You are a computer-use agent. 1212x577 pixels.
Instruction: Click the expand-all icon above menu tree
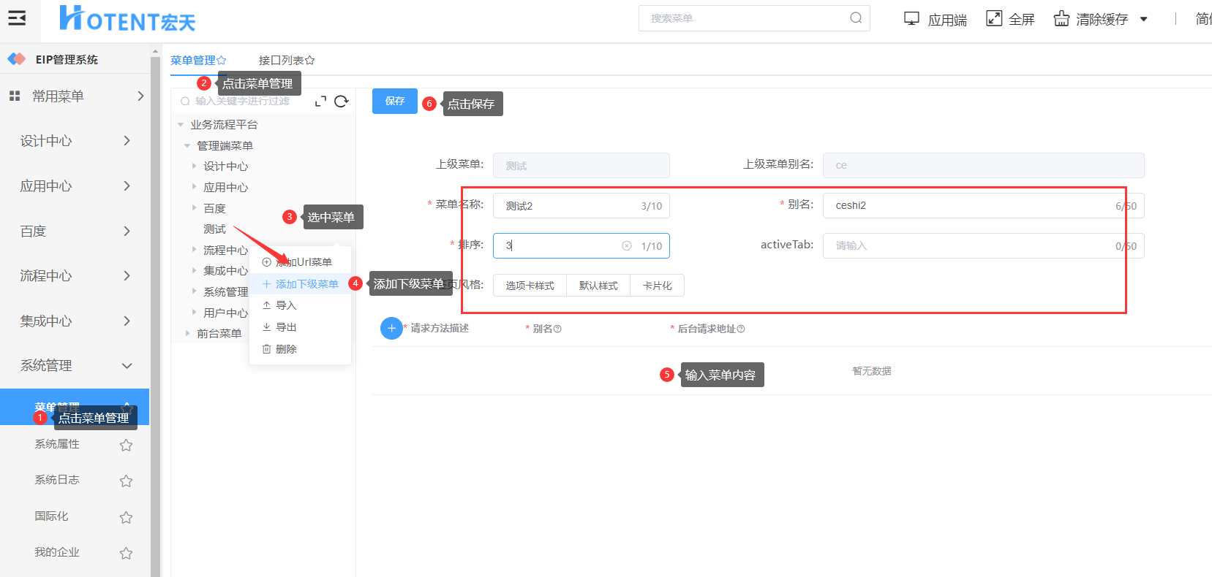point(320,102)
